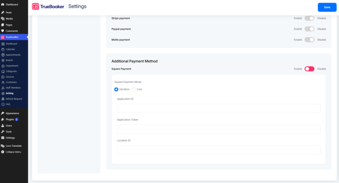Click the Enable label beside Stripe payment

pyautogui.click(x=298, y=19)
